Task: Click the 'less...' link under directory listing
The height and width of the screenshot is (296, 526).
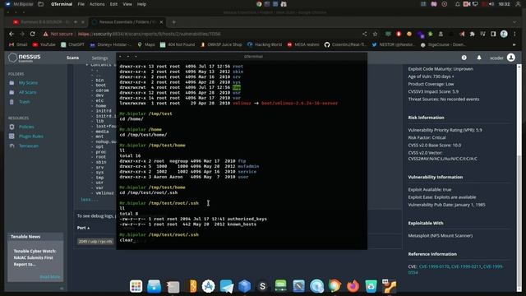Action: [x=90, y=199]
